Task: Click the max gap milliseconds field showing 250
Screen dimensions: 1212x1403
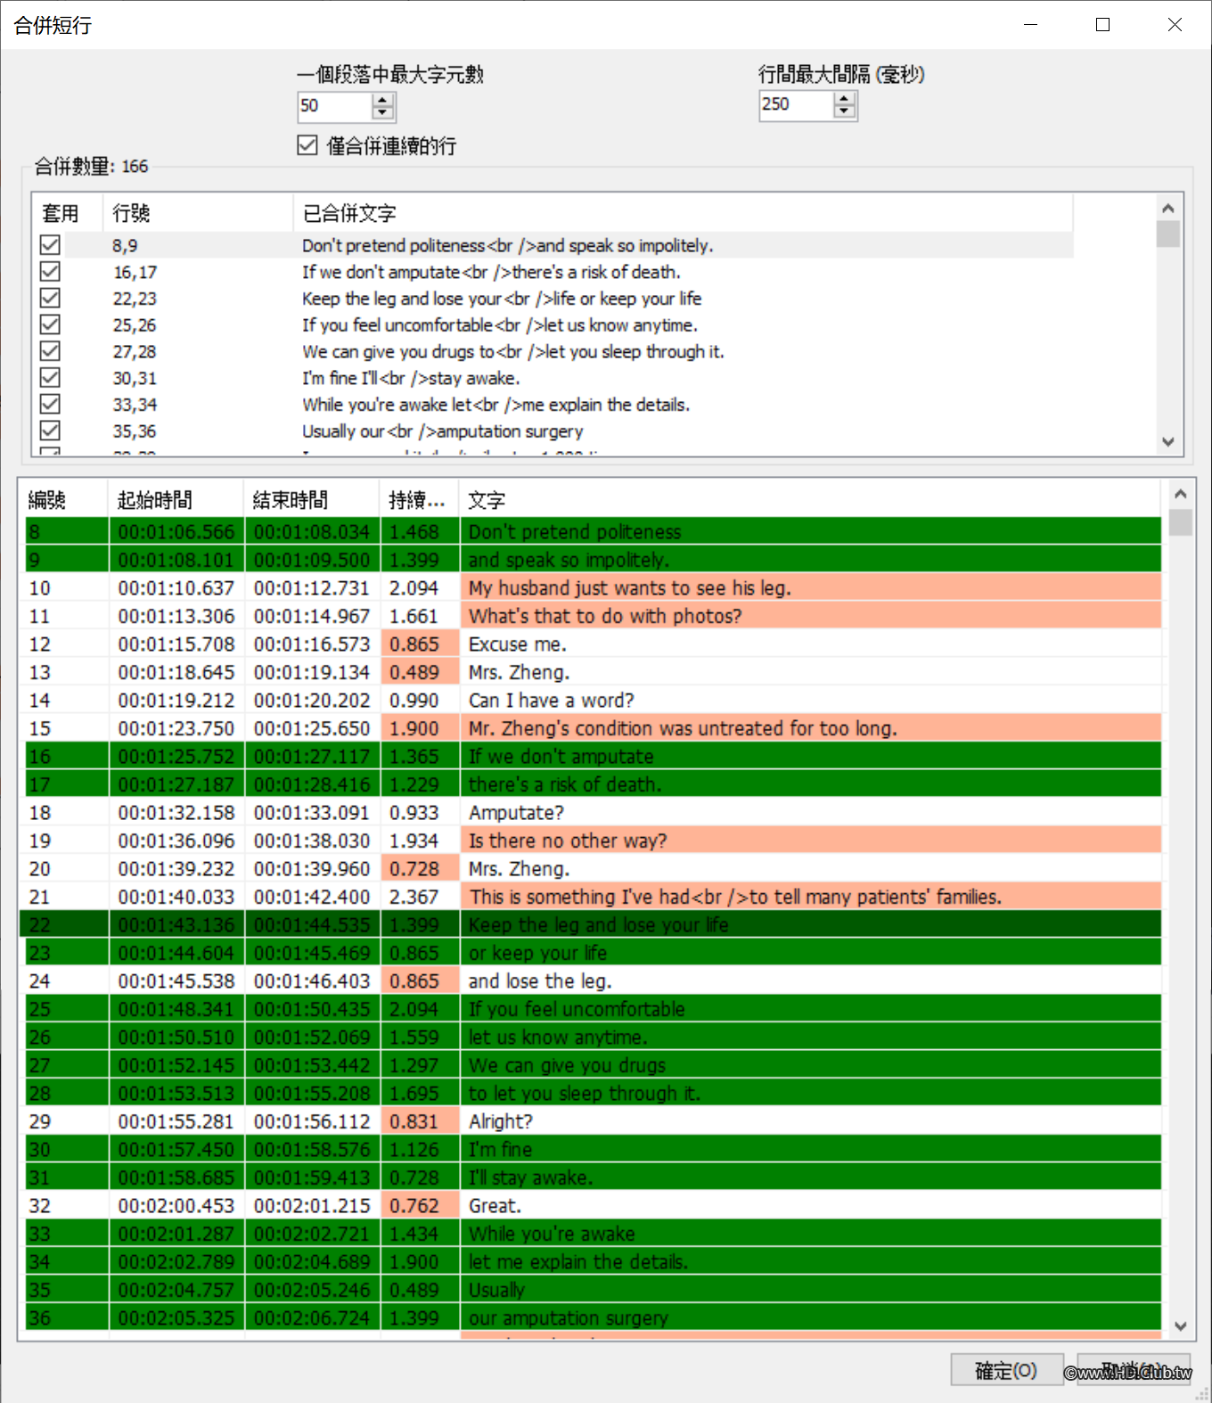Action: tap(796, 105)
